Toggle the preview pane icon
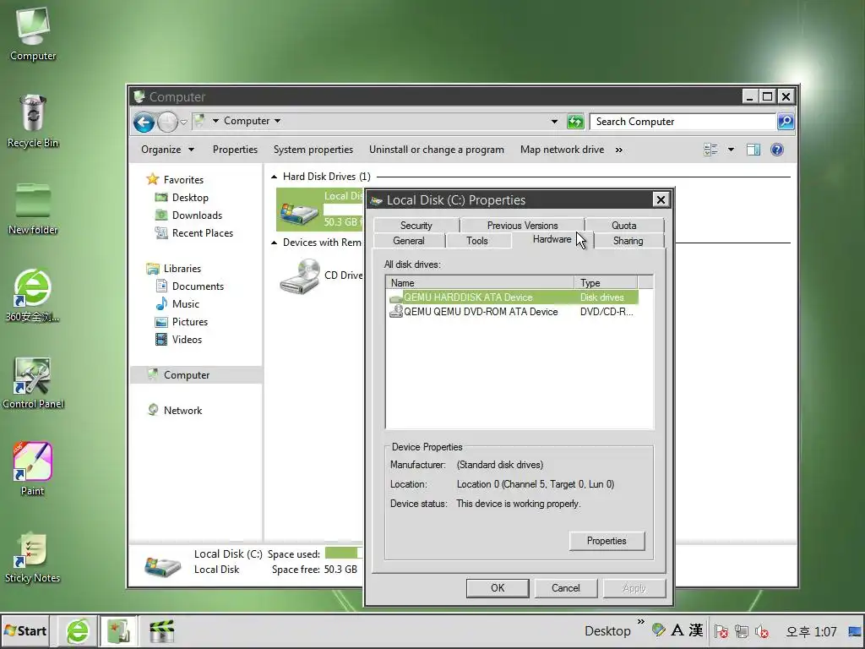The width and height of the screenshot is (865, 649). pyautogui.click(x=753, y=150)
